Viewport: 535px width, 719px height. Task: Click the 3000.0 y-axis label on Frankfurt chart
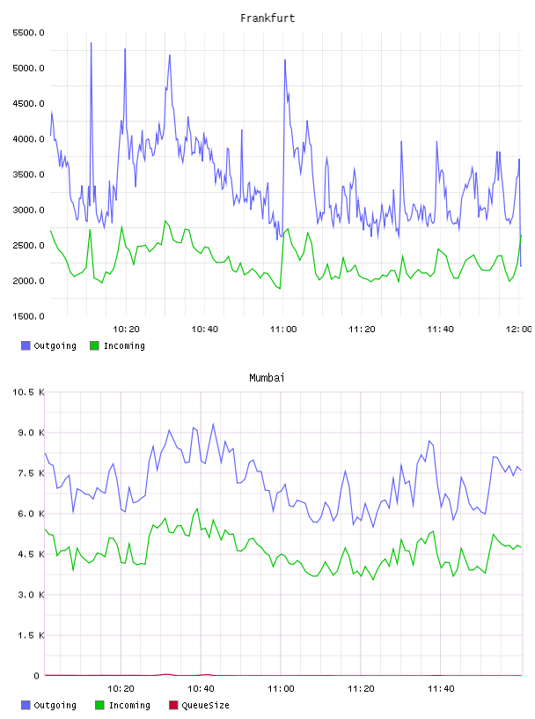click(28, 210)
